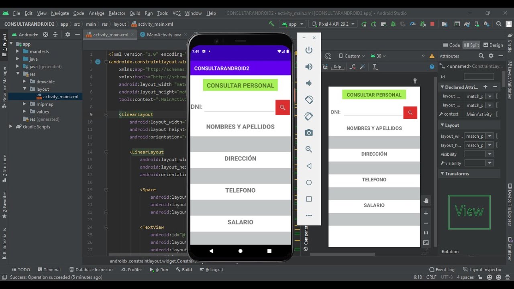
Task: Click the emulator Volume Down button
Action: coord(309,83)
